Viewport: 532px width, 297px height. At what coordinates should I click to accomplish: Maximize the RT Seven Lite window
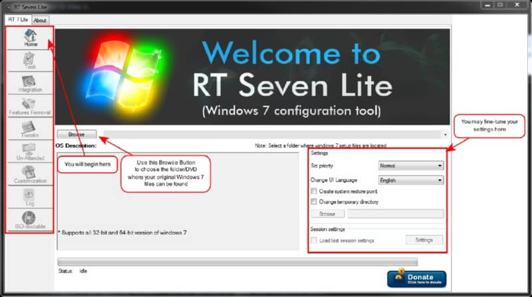click(x=500, y=5)
